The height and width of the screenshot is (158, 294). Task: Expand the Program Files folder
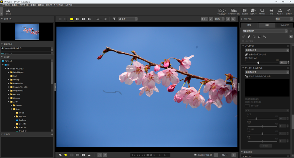9,83
